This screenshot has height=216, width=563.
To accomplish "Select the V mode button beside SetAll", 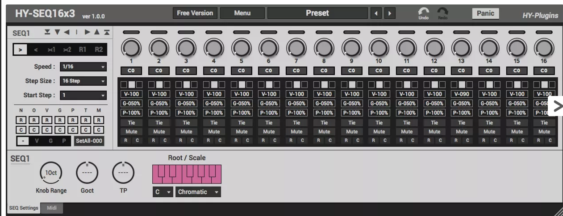I will point(38,141).
